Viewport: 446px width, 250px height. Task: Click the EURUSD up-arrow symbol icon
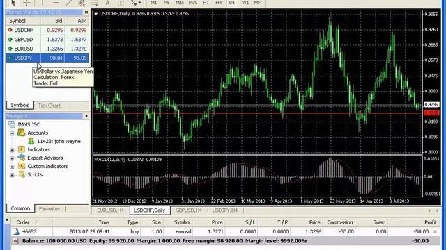10,49
